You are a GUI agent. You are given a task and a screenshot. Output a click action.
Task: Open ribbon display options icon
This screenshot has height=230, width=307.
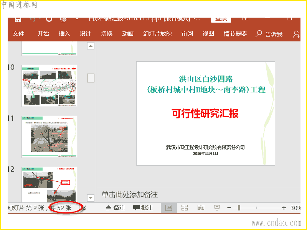tap(245, 19)
